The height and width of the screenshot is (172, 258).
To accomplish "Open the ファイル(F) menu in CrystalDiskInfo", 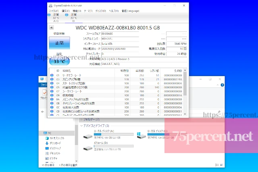I will 54,11.
